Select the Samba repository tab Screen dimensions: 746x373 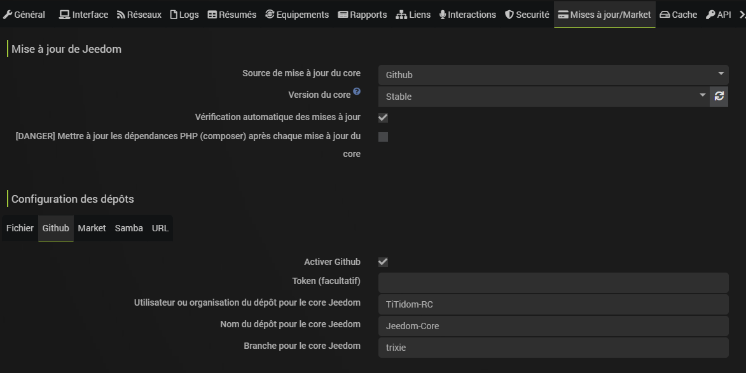pyautogui.click(x=128, y=228)
